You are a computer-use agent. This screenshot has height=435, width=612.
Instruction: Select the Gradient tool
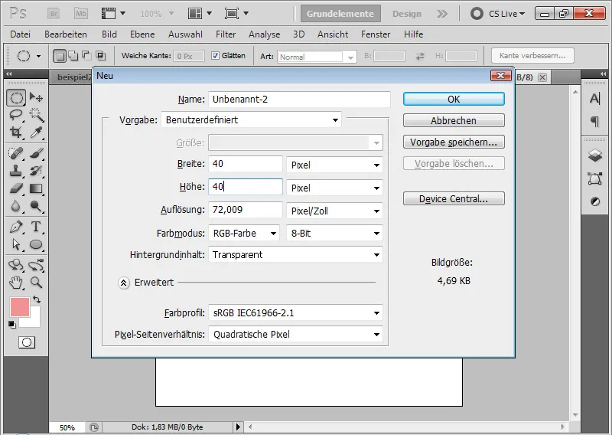(36, 188)
